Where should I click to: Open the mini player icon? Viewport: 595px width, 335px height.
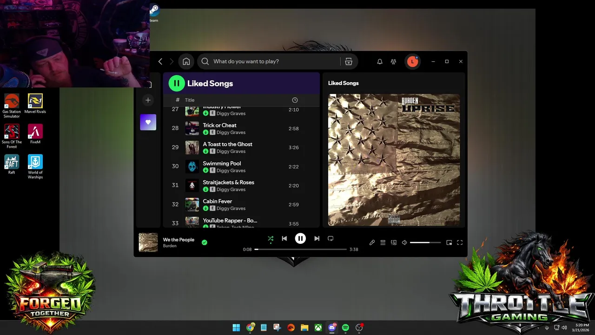pos(449,242)
